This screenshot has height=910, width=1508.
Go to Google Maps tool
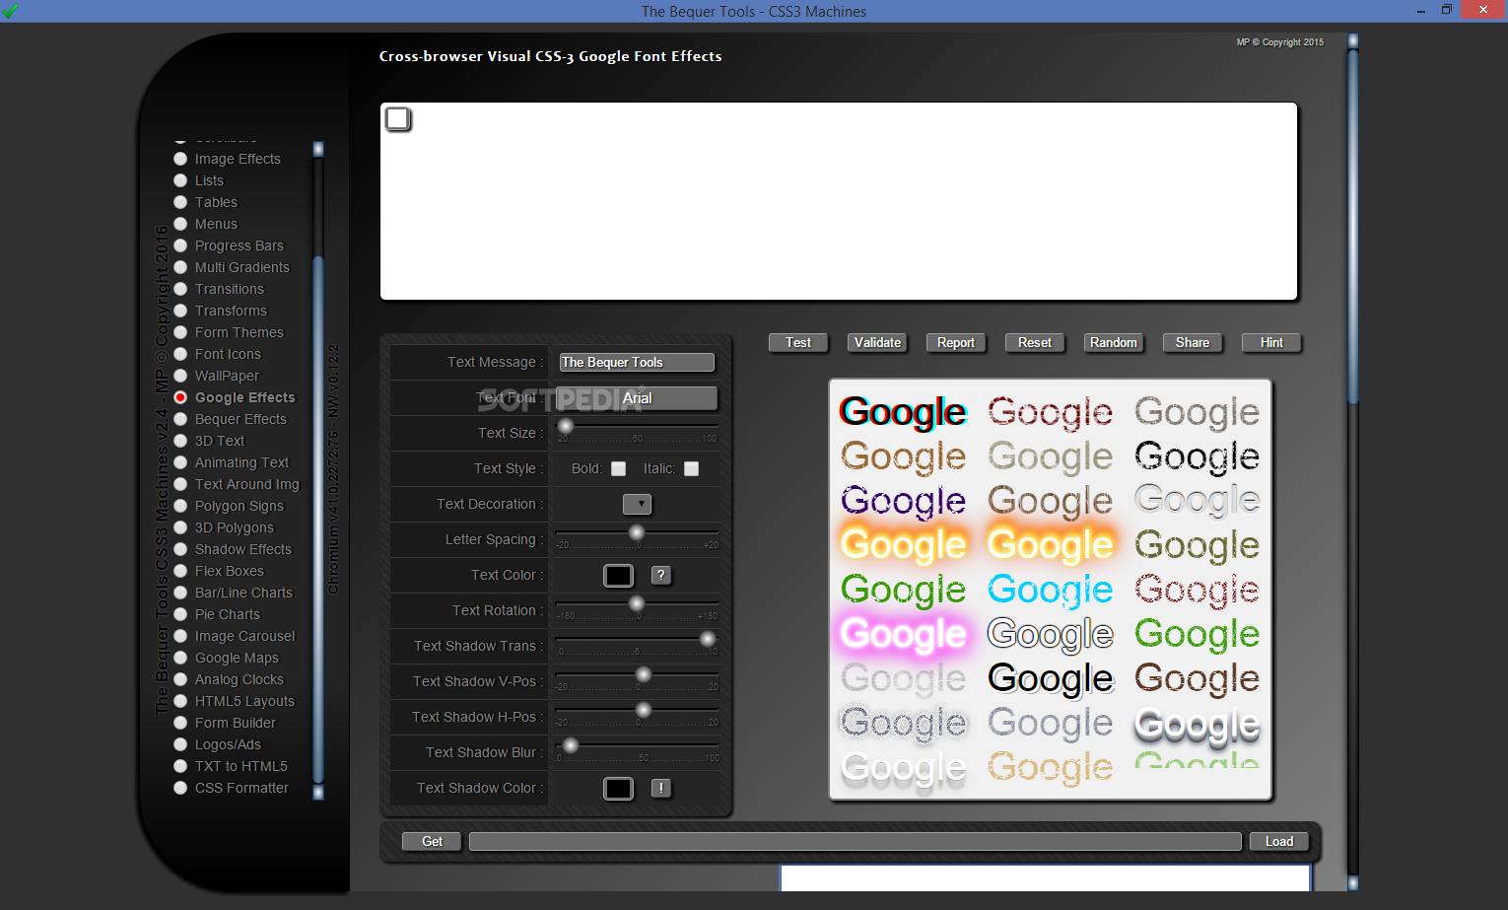click(237, 658)
